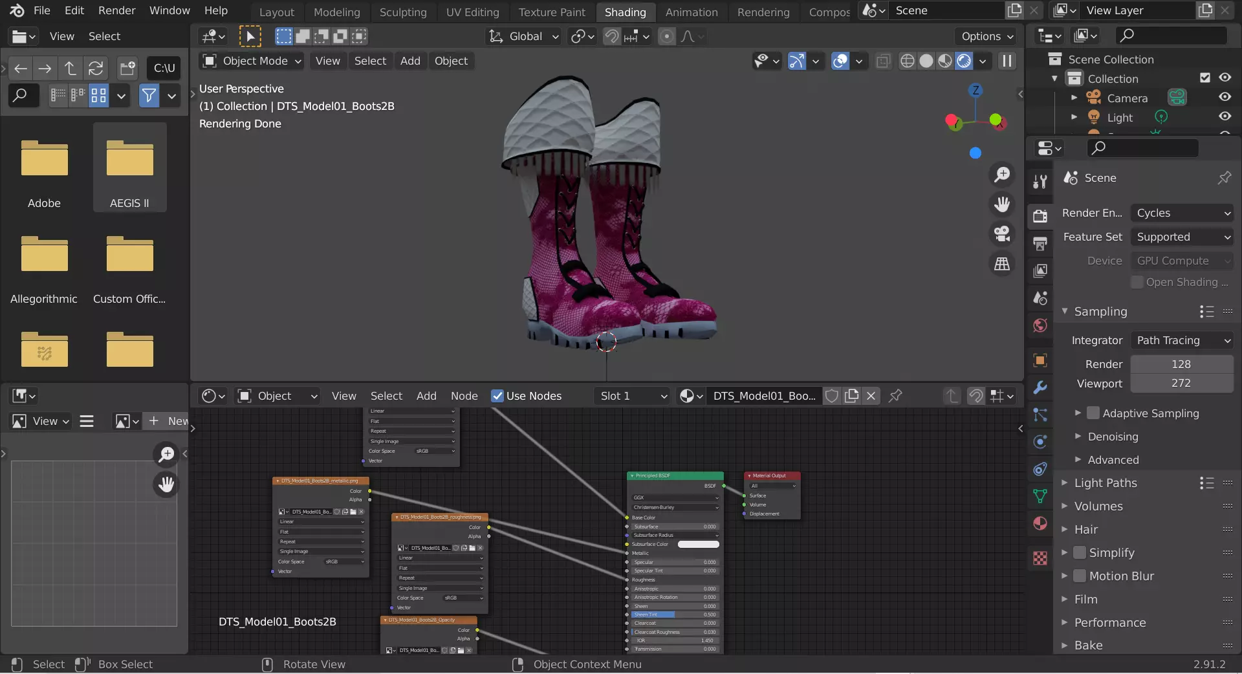The image size is (1242, 674).
Task: Click the viewport Add menu button
Action: click(410, 61)
